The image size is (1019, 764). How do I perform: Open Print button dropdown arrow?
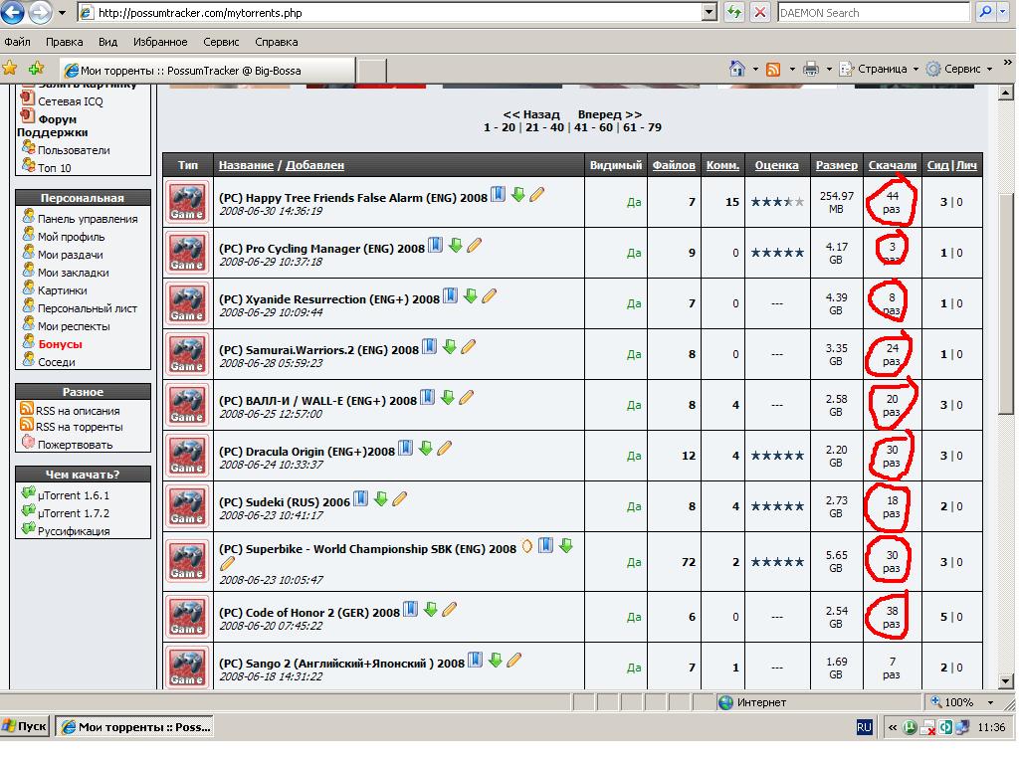tap(829, 69)
